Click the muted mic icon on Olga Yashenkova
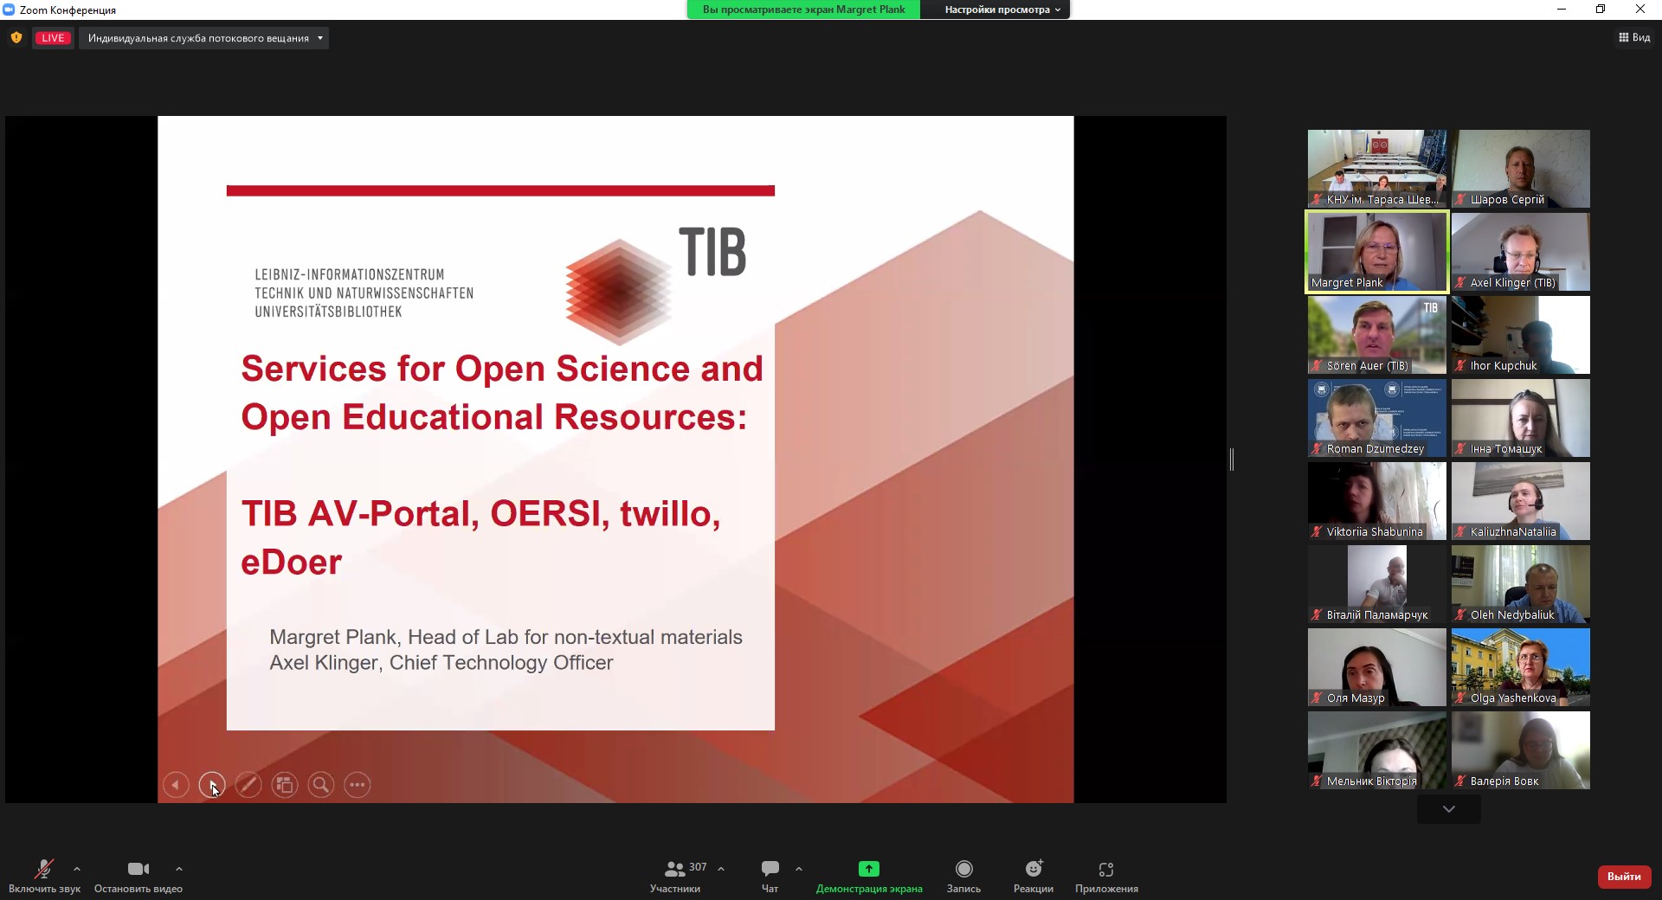This screenshot has height=900, width=1662. [1460, 698]
